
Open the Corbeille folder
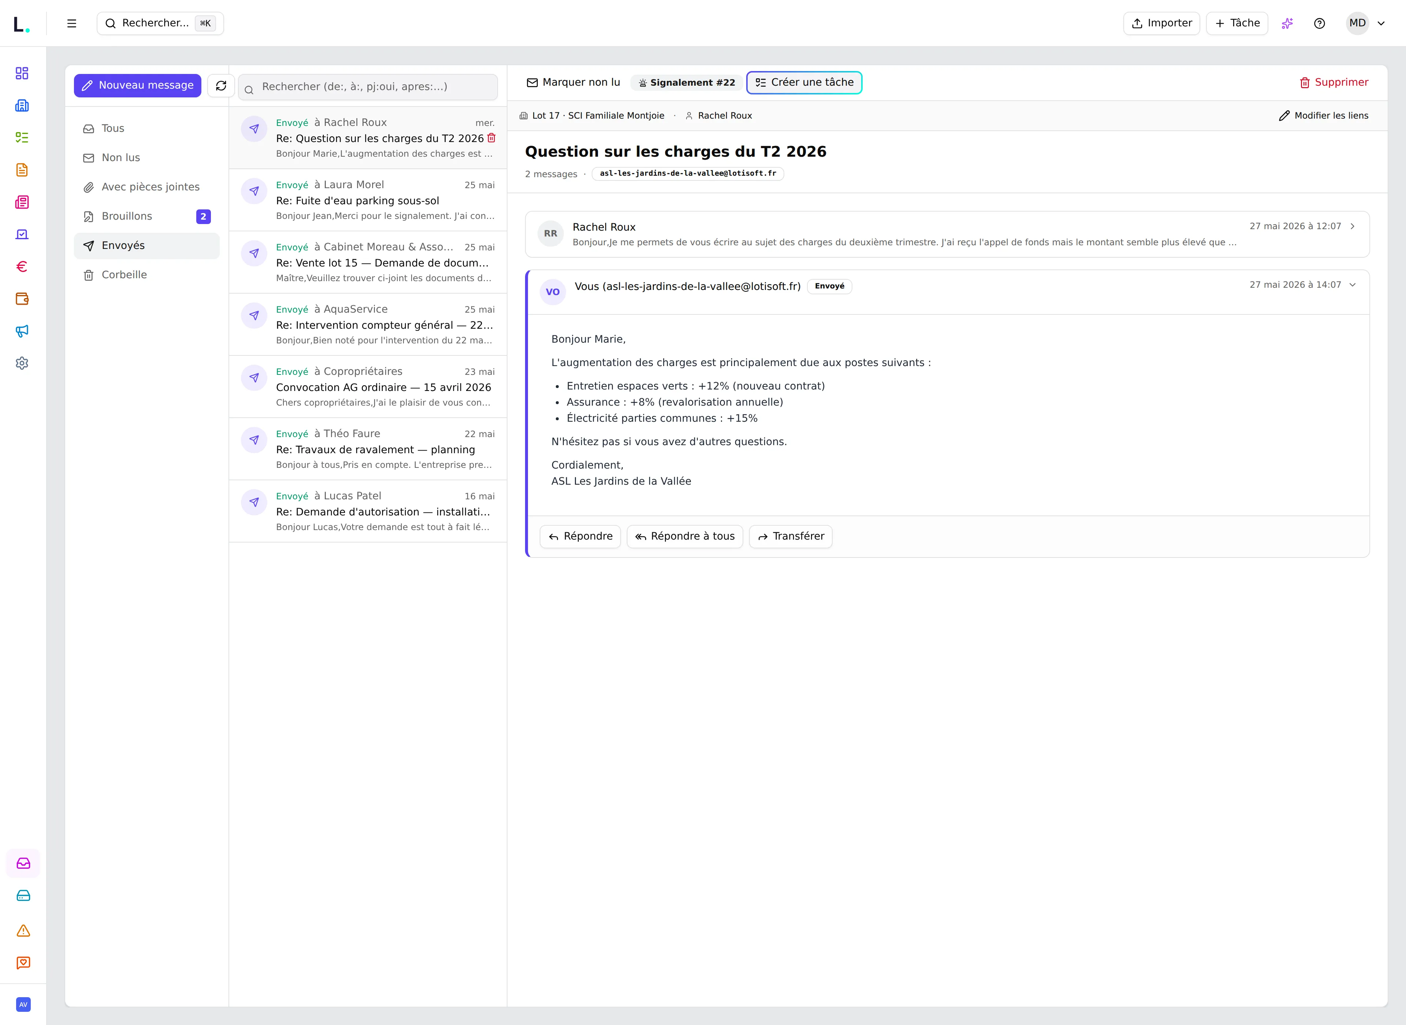[146, 275]
